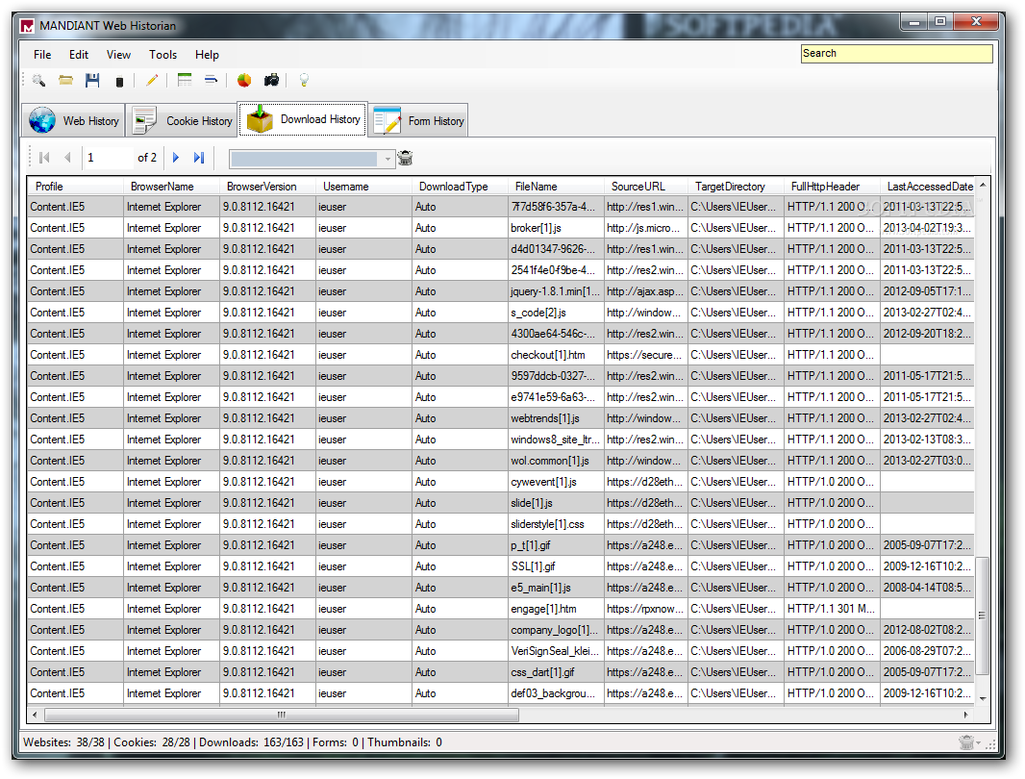Select the sliderstyle[1].css file cell
This screenshot has height=779, width=1025.
pos(556,524)
